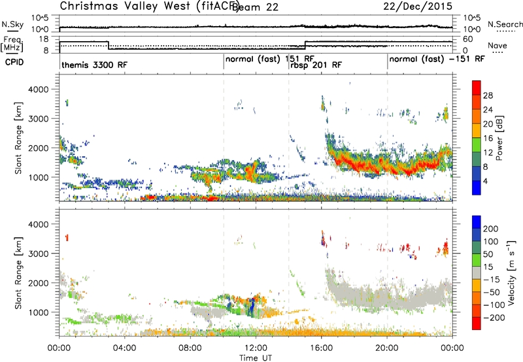This screenshot has width=523, height=362.
Task: Click the 'Nave' legend label
Action: coord(498,45)
